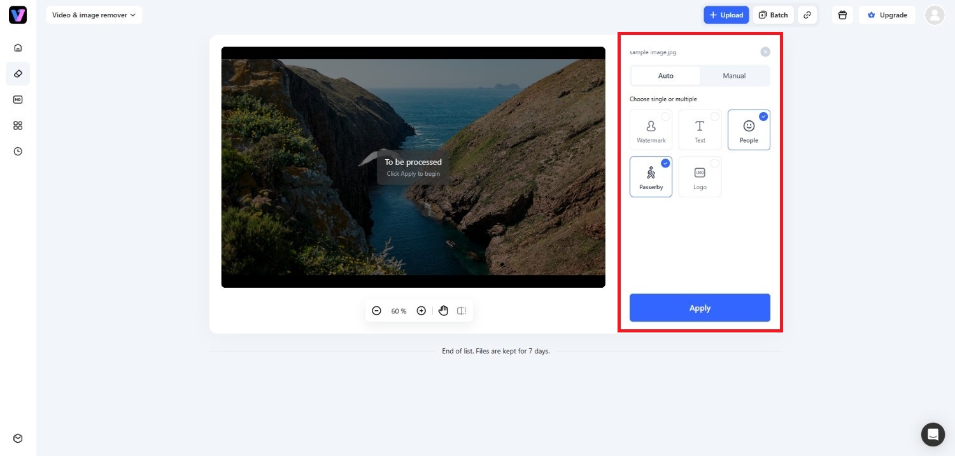Toggle the compare split-view icon

coord(462,311)
